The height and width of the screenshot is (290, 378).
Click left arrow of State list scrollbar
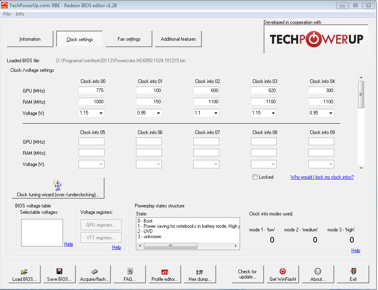tap(140, 246)
